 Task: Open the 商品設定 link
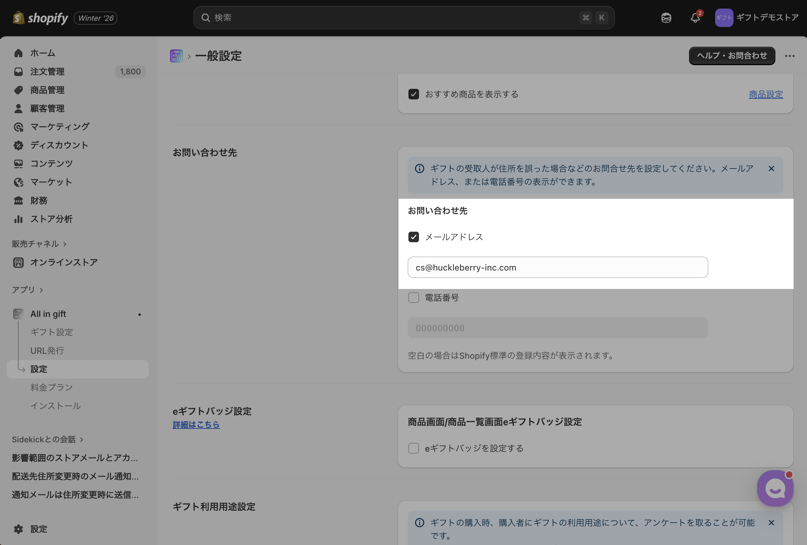coord(766,94)
